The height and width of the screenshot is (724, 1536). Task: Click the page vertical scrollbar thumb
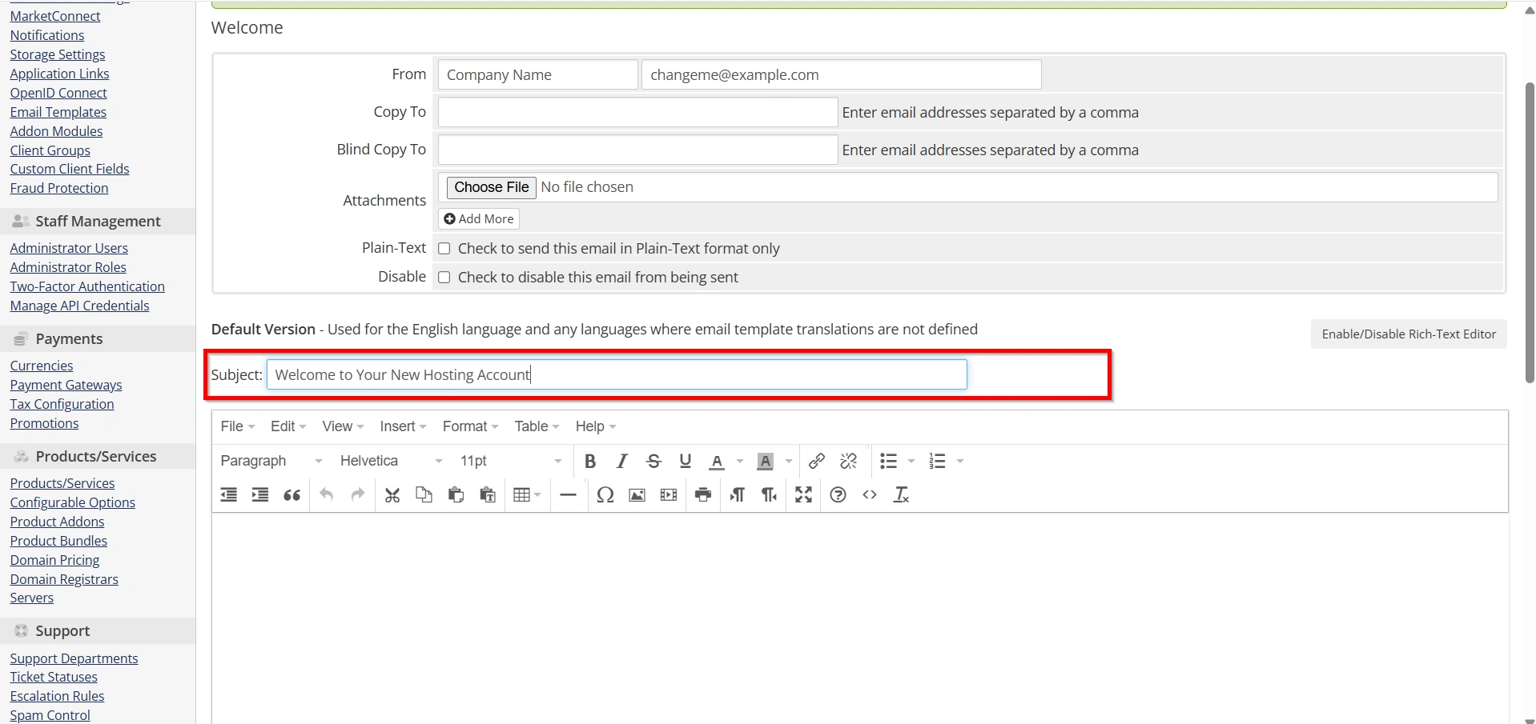1530,232
